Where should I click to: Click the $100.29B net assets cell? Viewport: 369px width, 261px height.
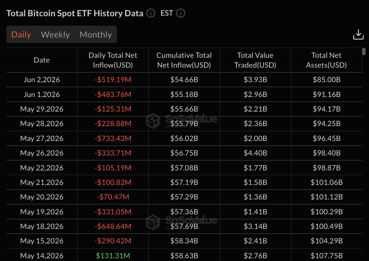[x=327, y=212]
